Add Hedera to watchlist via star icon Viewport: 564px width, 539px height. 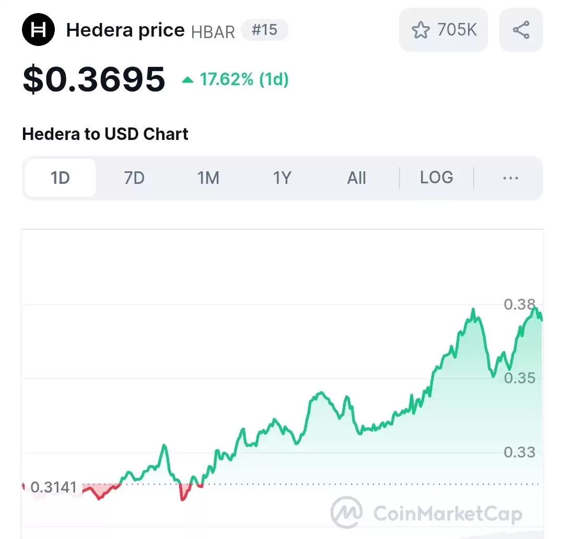420,30
